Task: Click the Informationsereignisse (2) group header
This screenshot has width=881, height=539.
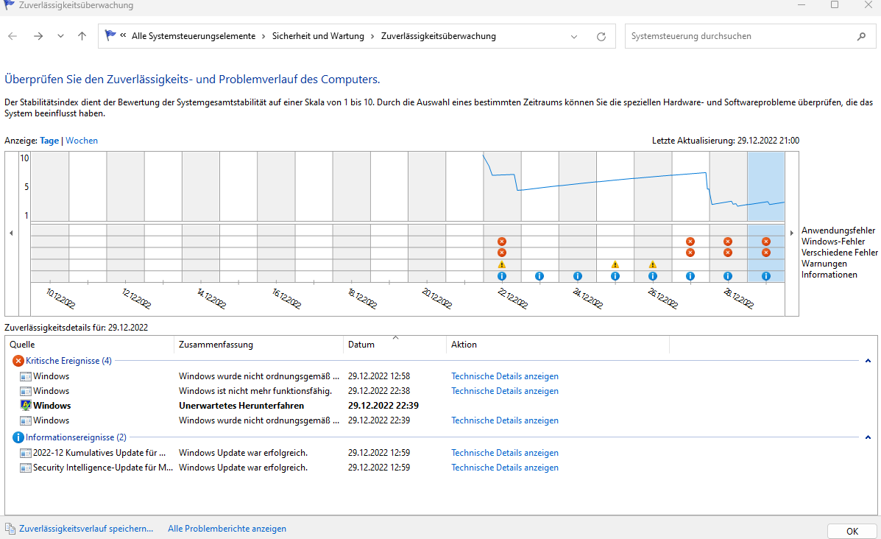Action: point(76,437)
